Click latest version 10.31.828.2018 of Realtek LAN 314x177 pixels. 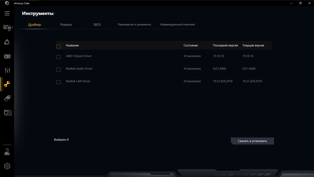coord(223,81)
